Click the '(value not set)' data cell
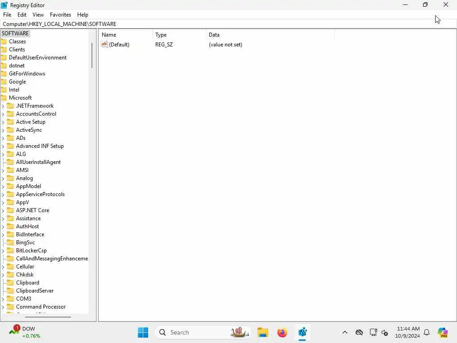Image resolution: width=457 pixels, height=343 pixels. pyautogui.click(x=225, y=44)
